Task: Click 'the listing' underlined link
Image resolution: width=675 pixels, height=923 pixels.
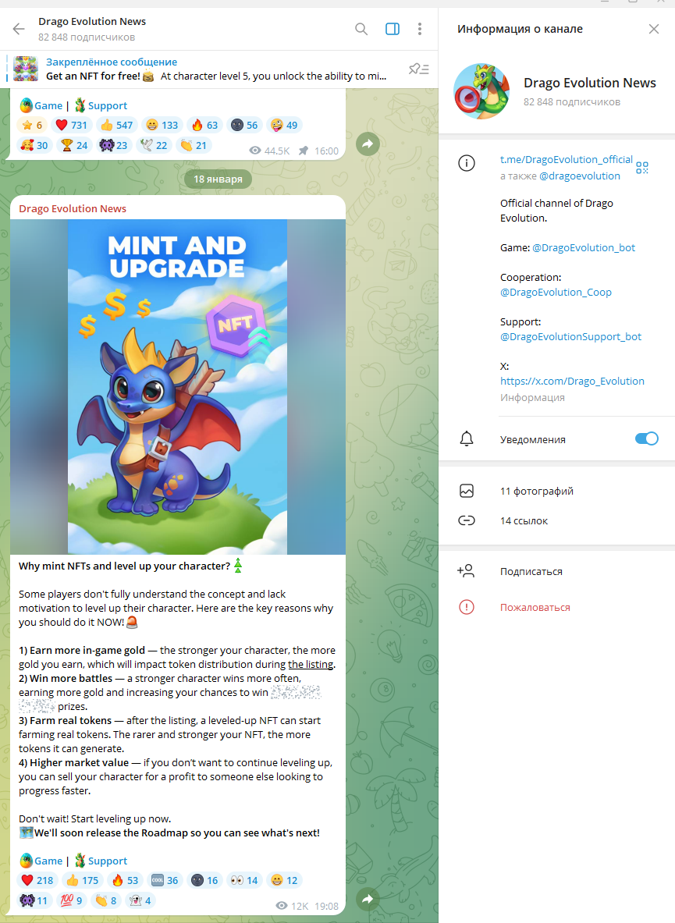Action: tap(311, 665)
